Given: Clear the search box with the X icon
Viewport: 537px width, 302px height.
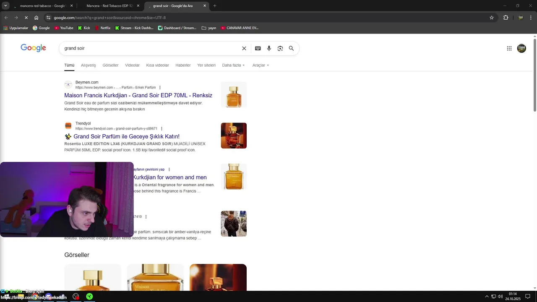Looking at the screenshot, I should 244,48.
